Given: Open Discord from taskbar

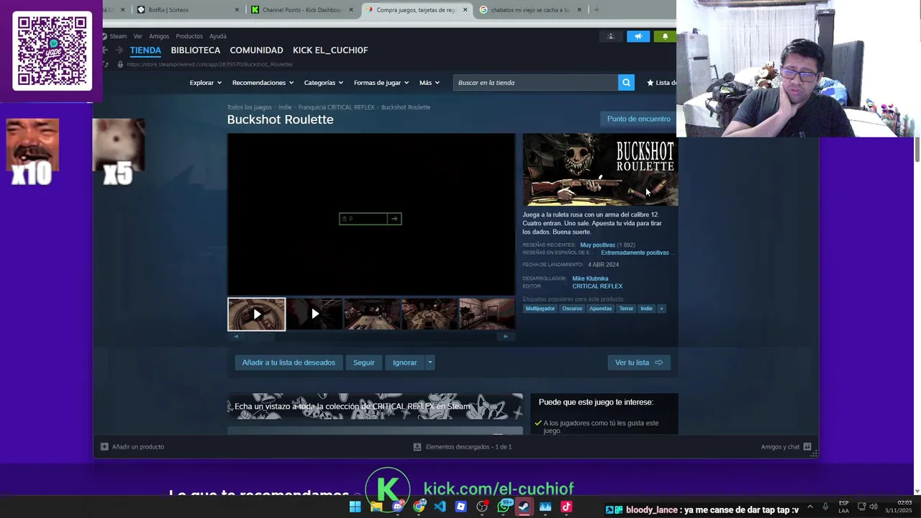Looking at the screenshot, I should (397, 506).
